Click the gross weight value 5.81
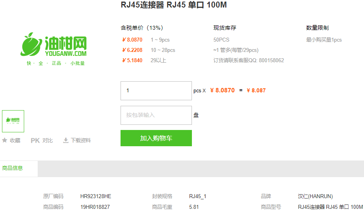The width and height of the screenshot is (364, 212). pyautogui.click(x=194, y=207)
